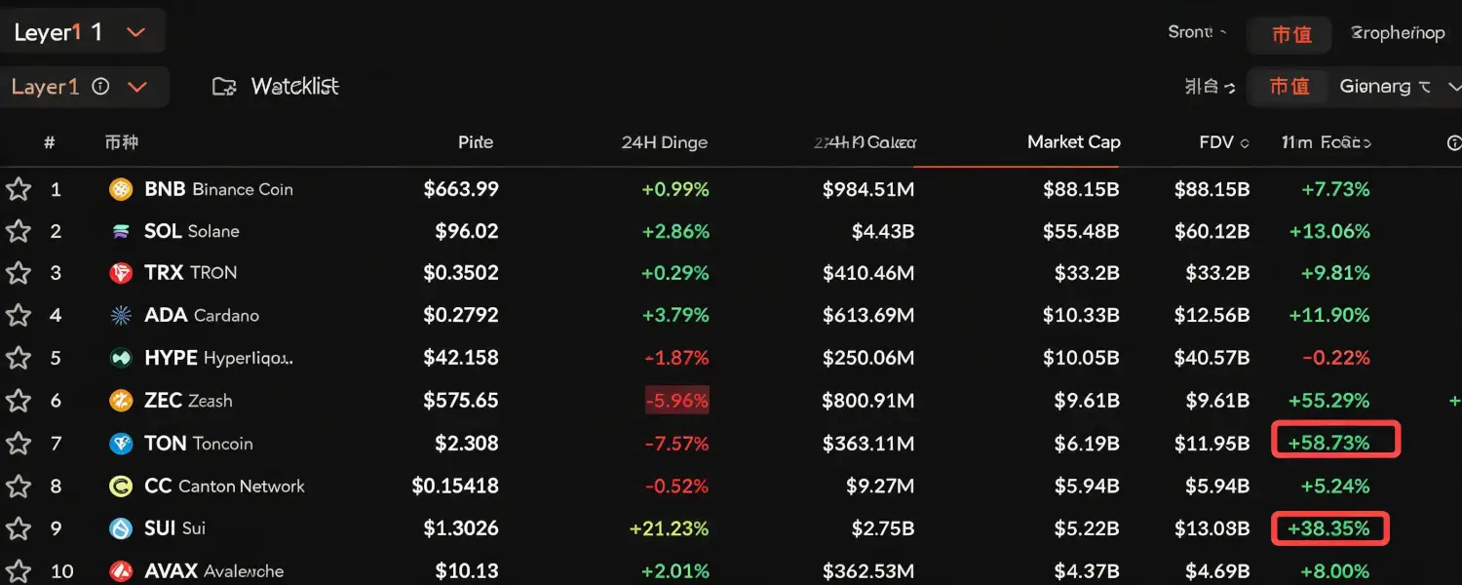Viewport: 1462px width, 585px height.
Task: Click the Hyperliquid coin logo
Action: coord(121,358)
